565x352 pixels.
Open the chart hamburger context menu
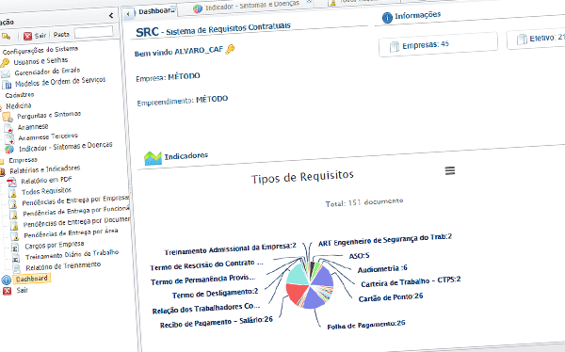(450, 170)
